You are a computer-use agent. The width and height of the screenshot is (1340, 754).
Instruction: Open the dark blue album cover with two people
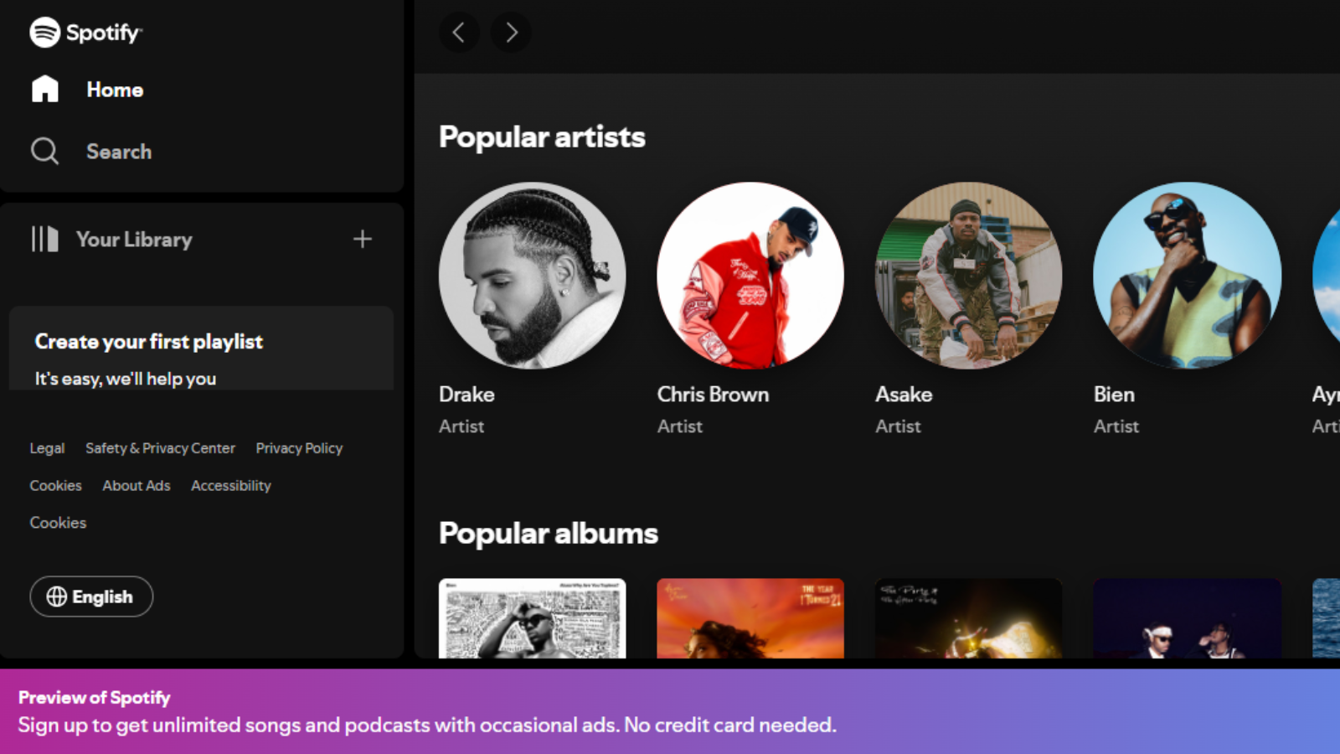[1188, 618]
